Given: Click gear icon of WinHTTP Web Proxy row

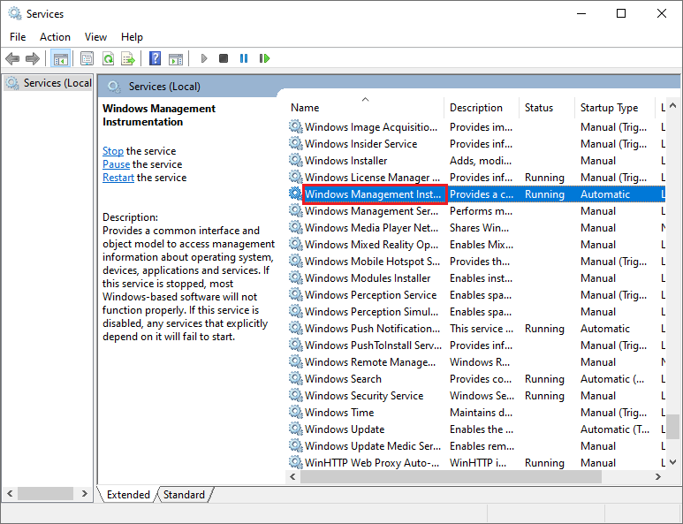Looking at the screenshot, I should (296, 462).
